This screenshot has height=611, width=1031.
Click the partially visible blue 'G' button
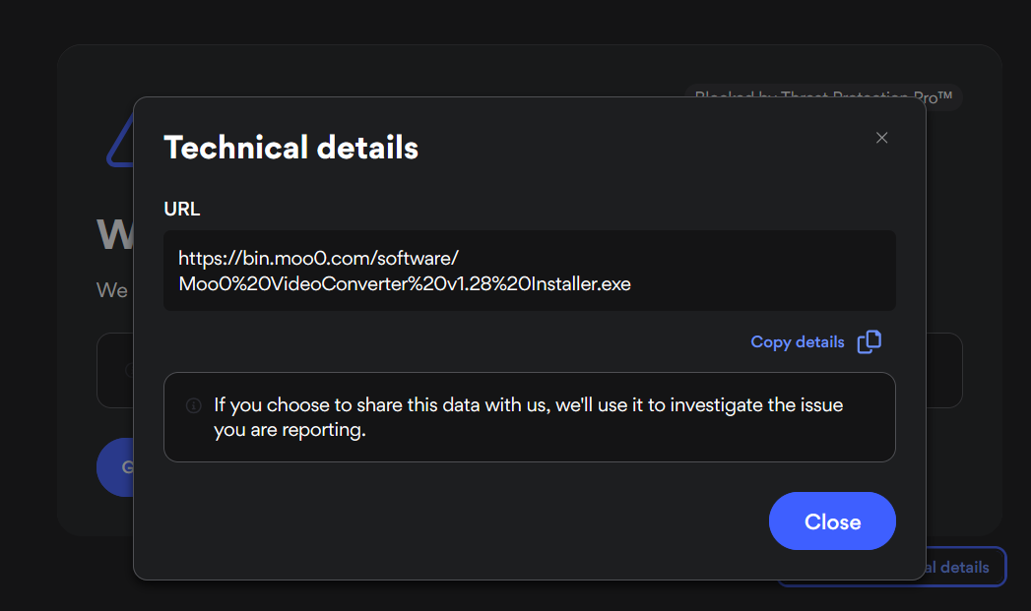click(116, 467)
